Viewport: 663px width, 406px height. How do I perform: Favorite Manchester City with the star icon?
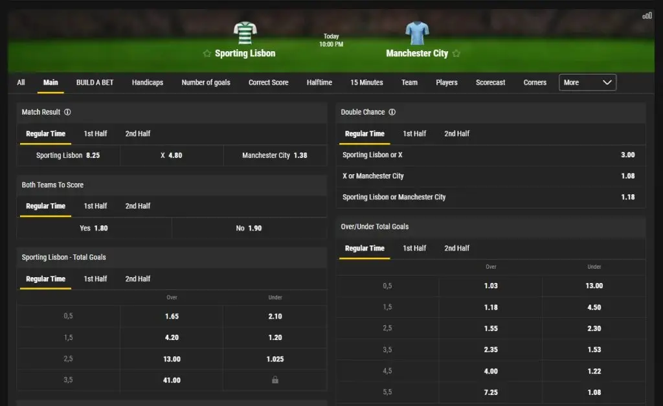(x=456, y=53)
